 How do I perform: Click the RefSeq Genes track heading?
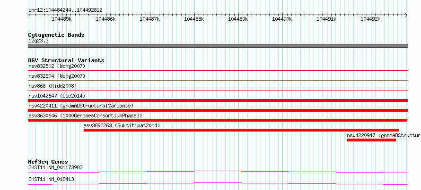[48, 162]
